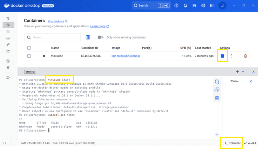The width and height of the screenshot is (258, 149).
Task: Check the select-all containers header checkbox
Action: (x=29, y=48)
